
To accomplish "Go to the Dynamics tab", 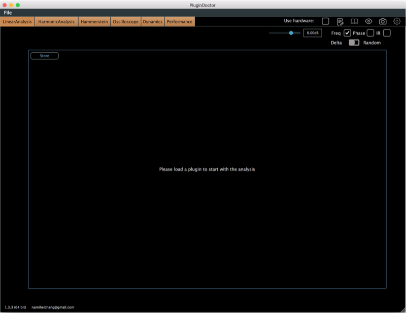I will coord(153,22).
